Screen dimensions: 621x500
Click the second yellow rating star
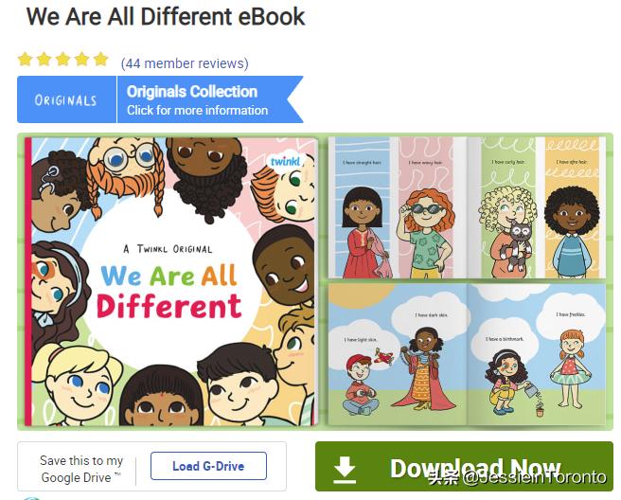tap(44, 59)
